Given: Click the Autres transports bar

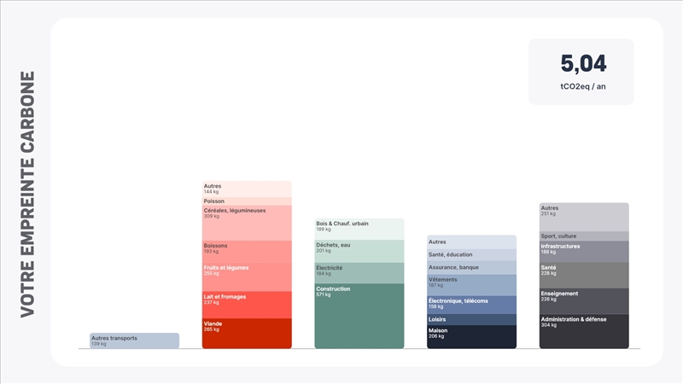Looking at the screenshot, I should [135, 340].
